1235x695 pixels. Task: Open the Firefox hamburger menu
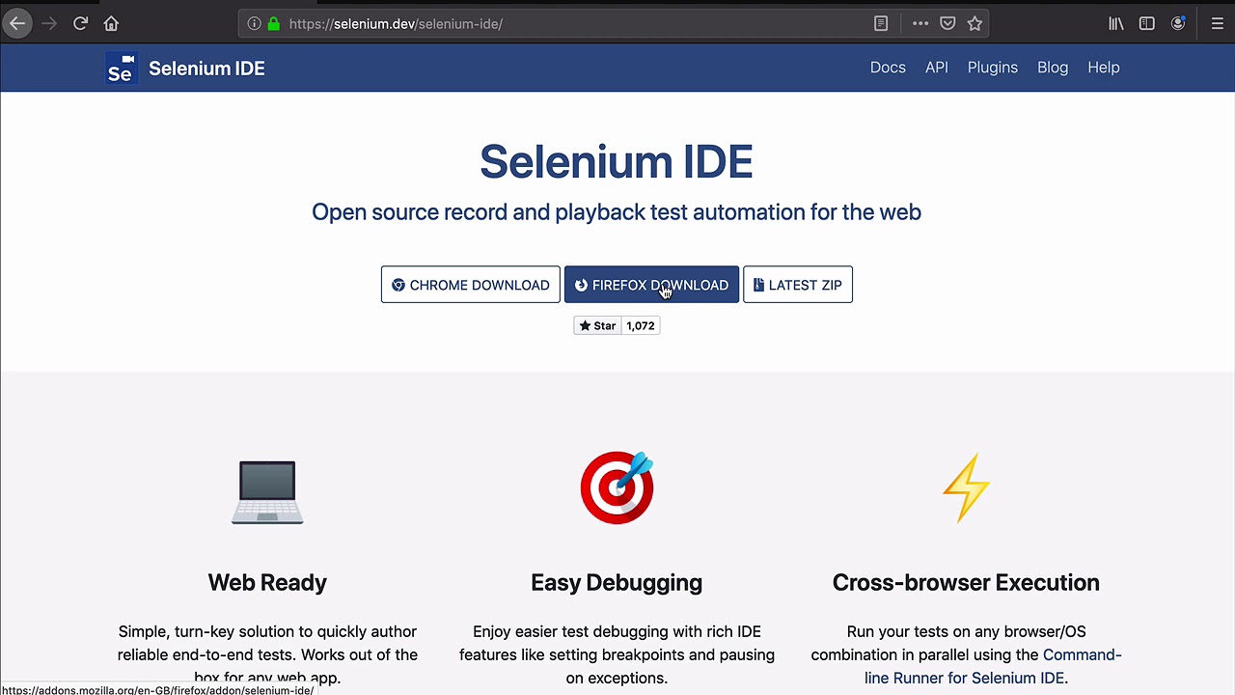tap(1218, 23)
